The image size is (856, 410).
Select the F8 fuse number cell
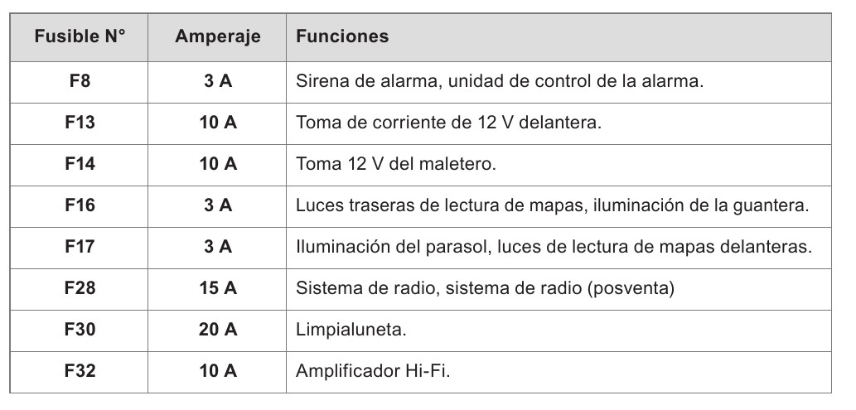click(x=80, y=82)
